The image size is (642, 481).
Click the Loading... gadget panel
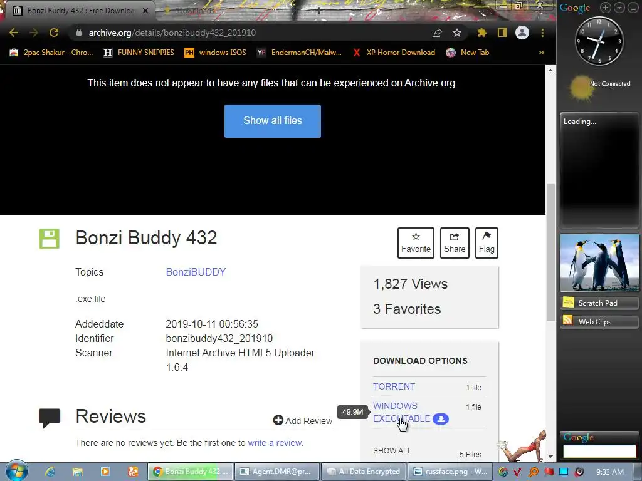599,170
